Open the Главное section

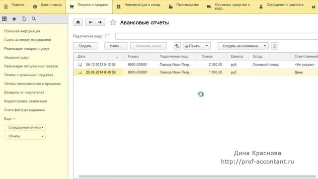18,4
